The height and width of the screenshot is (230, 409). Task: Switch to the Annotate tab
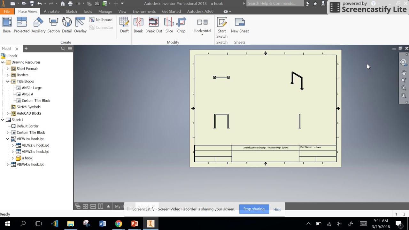point(51,11)
